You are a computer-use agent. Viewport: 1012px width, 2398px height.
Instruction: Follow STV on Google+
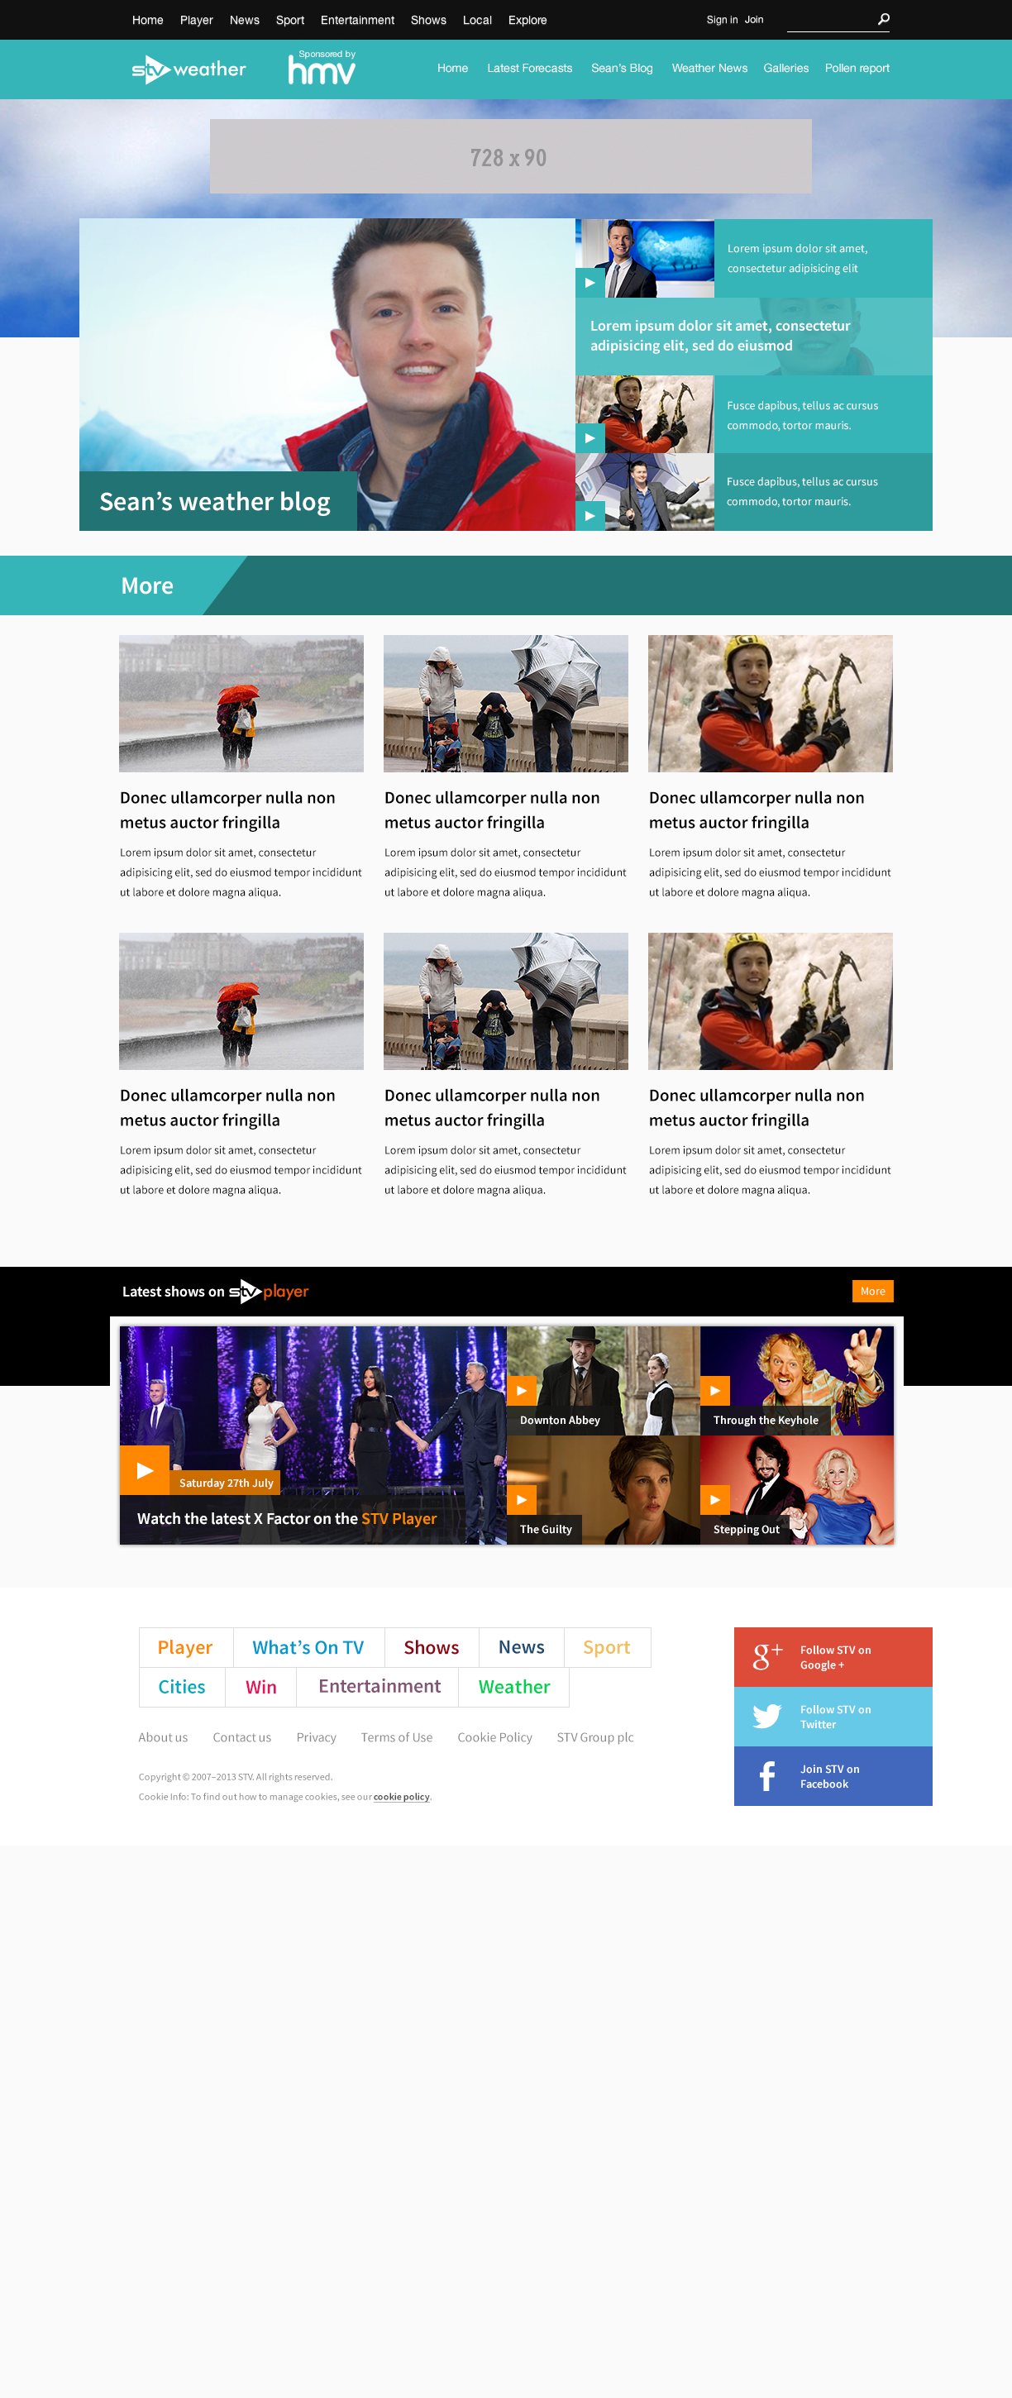click(x=833, y=1657)
